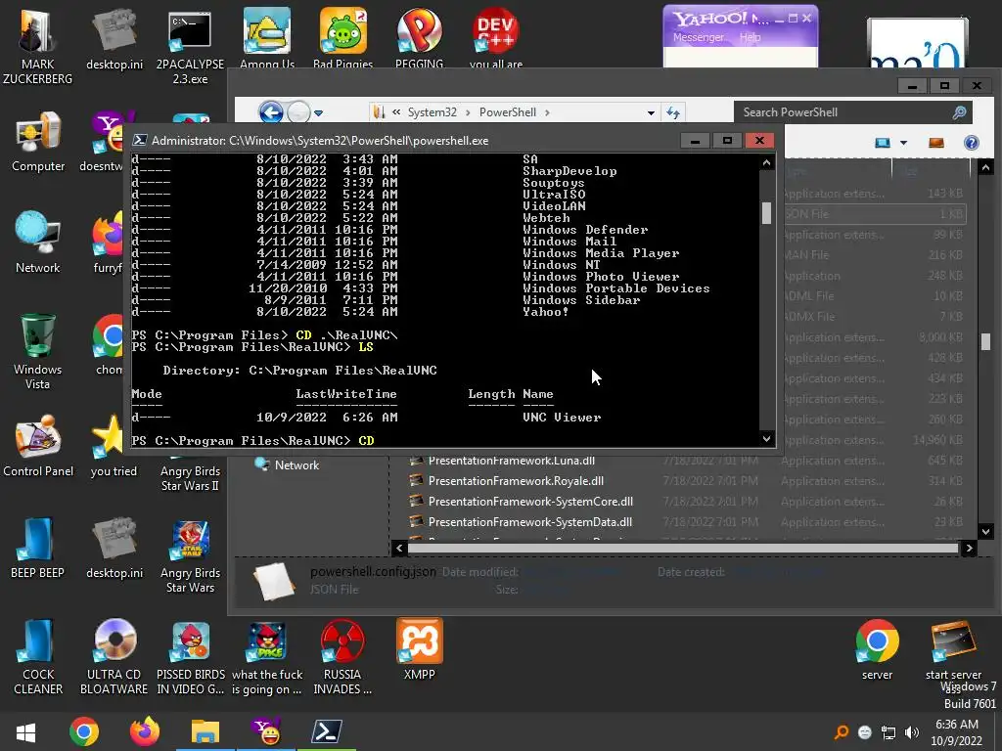1002x751 pixels.
Task: Open the volume icon in system tray
Action: click(x=911, y=732)
